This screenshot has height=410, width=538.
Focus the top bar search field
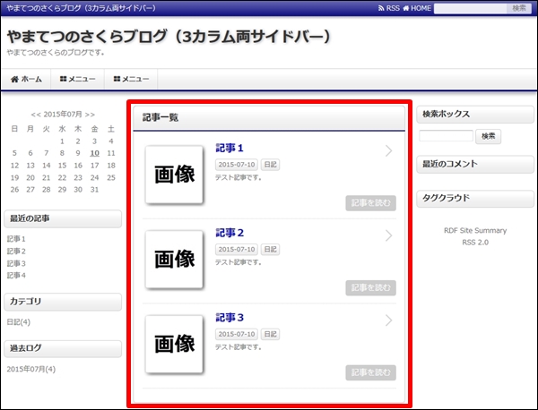470,8
